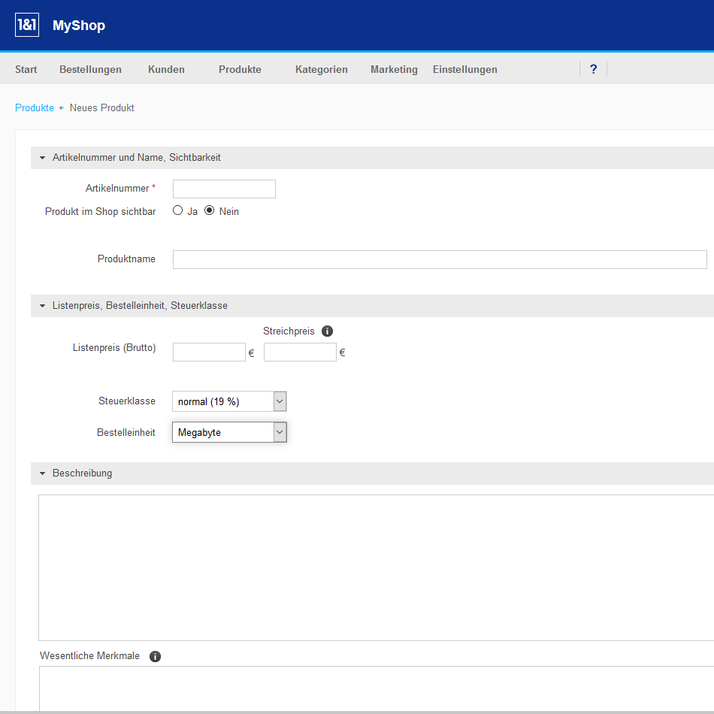Select the Nein visibility radio button
714x714 pixels.
tap(210, 210)
